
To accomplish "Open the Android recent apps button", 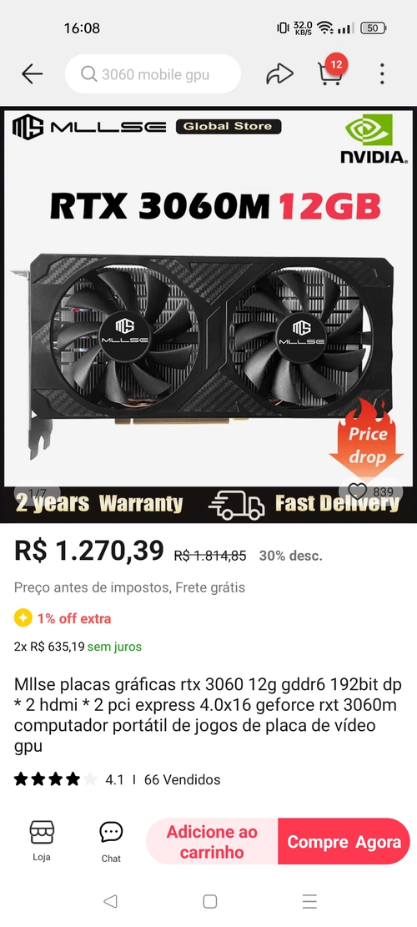I will tap(309, 901).
